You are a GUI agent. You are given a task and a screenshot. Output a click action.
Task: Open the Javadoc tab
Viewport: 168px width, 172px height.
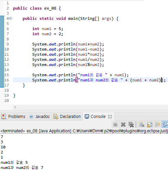click(x=40, y=117)
